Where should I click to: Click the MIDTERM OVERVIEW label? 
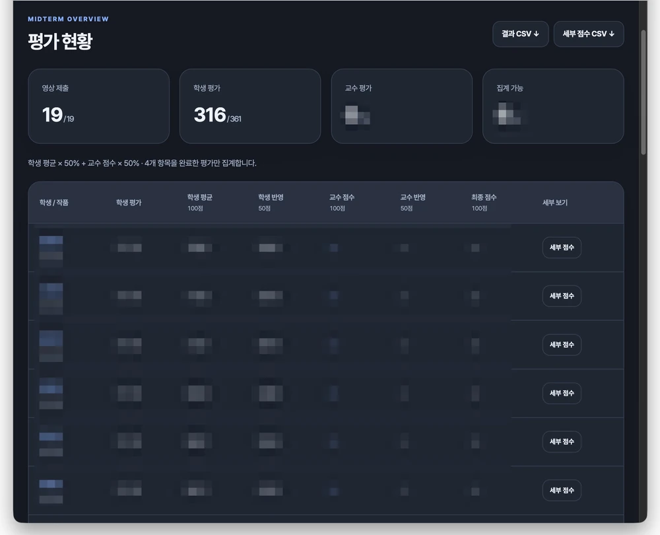[x=68, y=19]
